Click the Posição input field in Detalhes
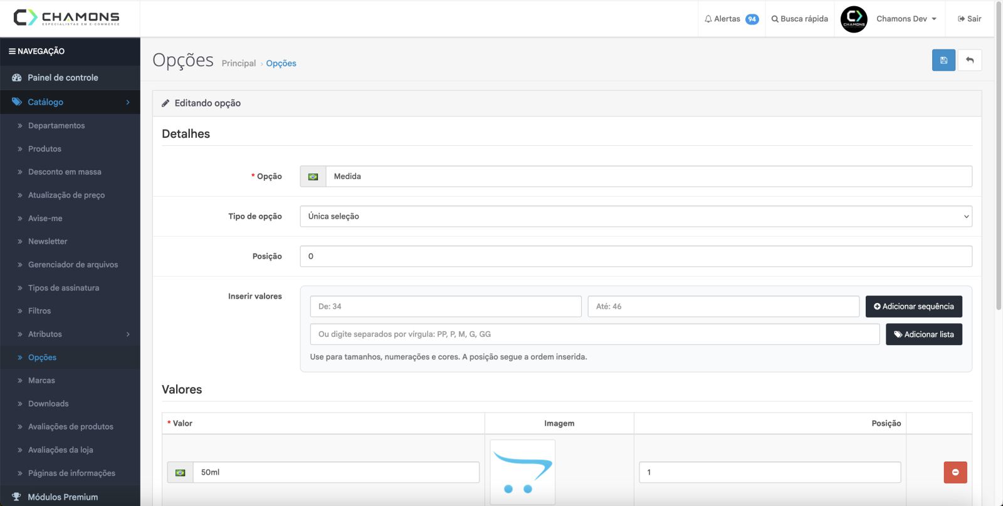This screenshot has height=506, width=1003. [x=636, y=256]
